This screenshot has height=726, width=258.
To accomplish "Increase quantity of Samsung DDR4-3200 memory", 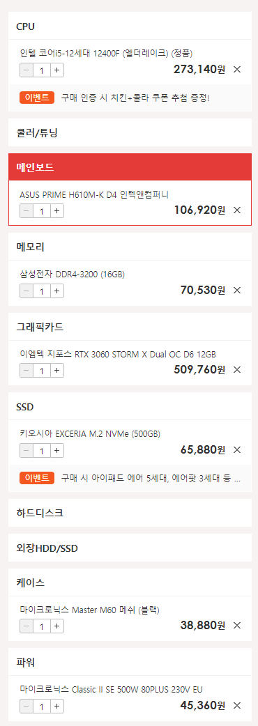I will (x=56, y=291).
